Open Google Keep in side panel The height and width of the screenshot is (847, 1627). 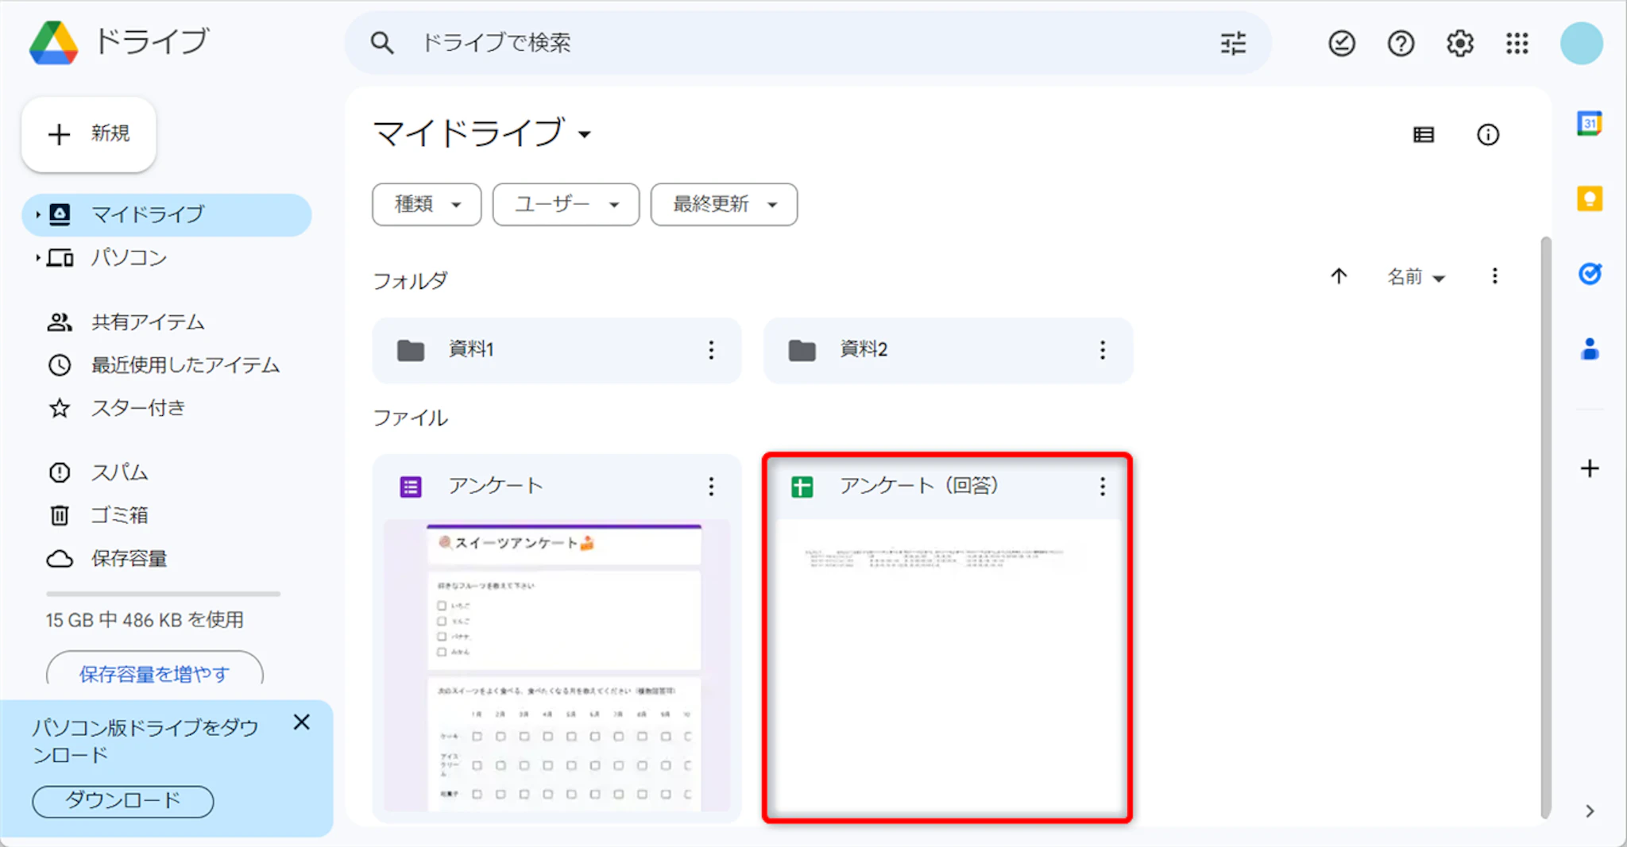1589,198
